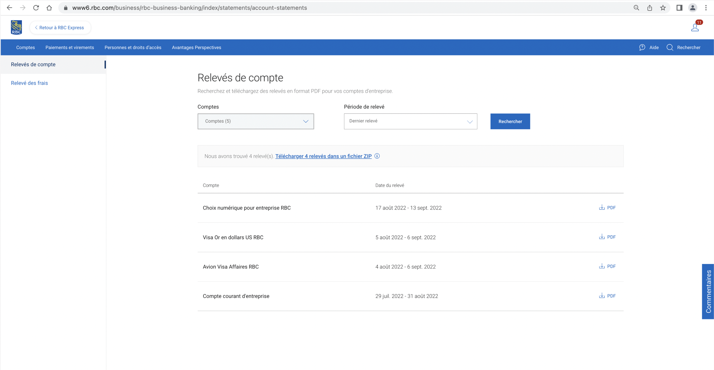
Task: Click the ZIP download info icon
Action: (377, 156)
